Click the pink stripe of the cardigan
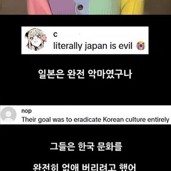The height and width of the screenshot is (171, 171). tap(38, 7)
